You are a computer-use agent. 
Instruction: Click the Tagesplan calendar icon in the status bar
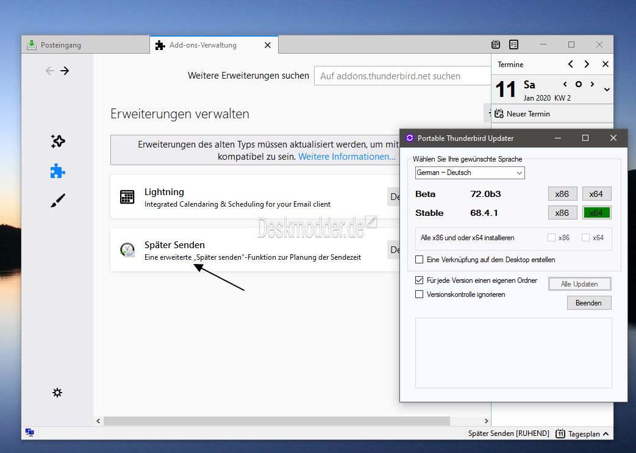(560, 433)
